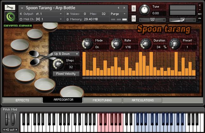Viewport: 205px width, 133px height.
Task: Open the Up & Down direction dropdown
Action: [x=66, y=54]
